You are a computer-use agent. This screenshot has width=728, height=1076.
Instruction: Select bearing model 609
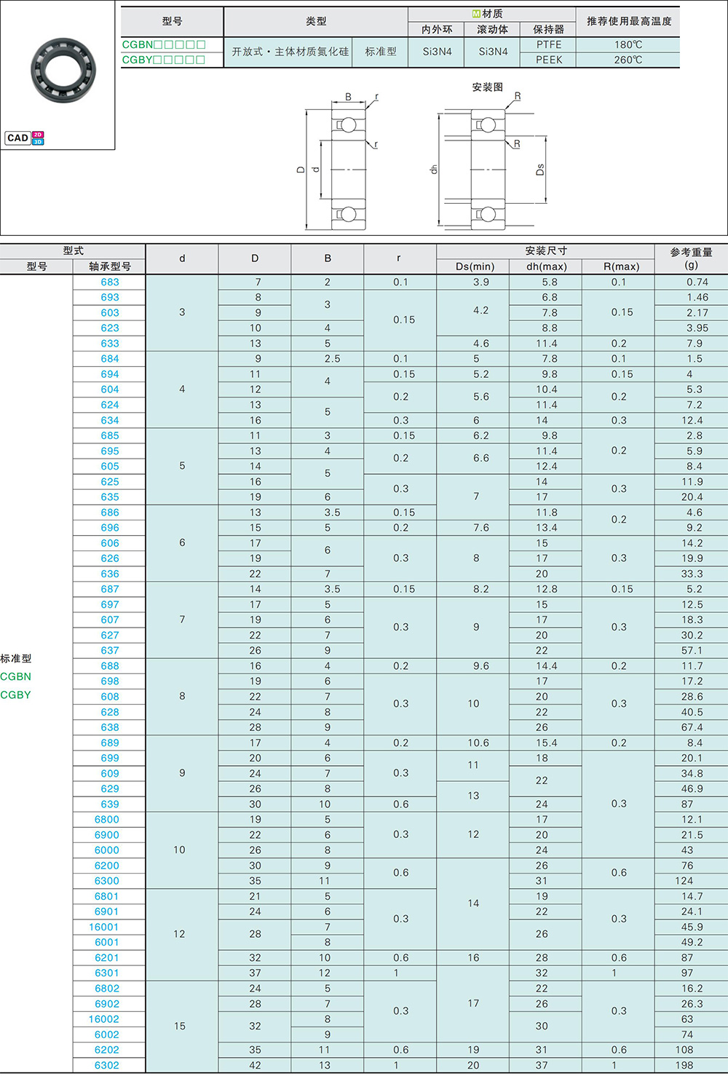tap(110, 773)
